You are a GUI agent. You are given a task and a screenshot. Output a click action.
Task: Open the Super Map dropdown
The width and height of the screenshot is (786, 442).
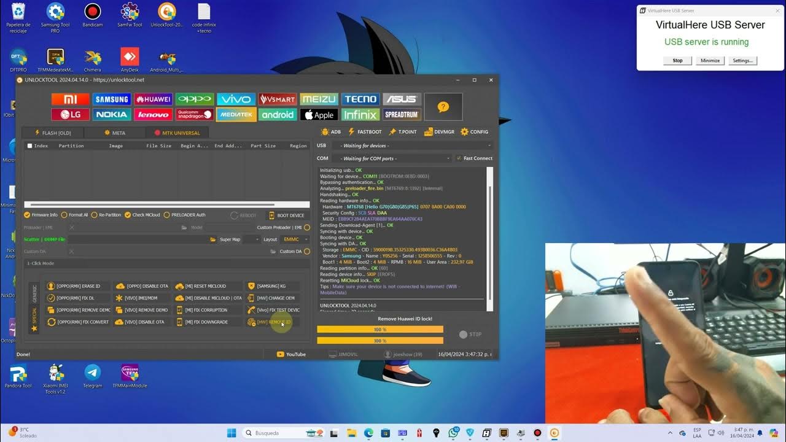(x=251, y=239)
